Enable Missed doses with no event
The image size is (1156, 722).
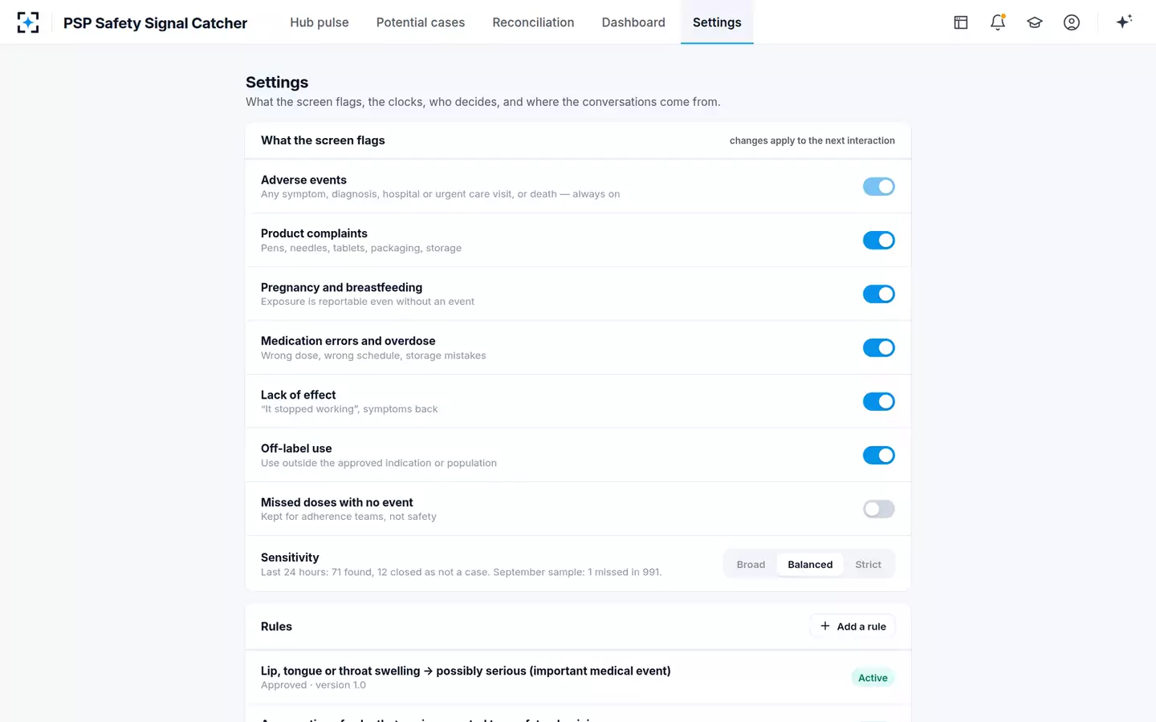click(879, 509)
